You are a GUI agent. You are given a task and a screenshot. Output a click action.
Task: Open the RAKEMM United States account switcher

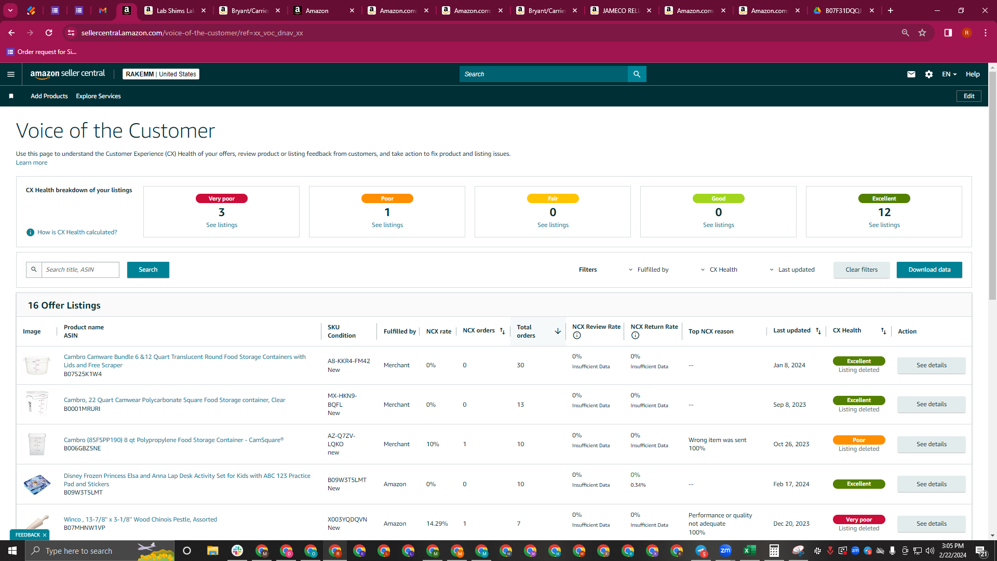[161, 74]
